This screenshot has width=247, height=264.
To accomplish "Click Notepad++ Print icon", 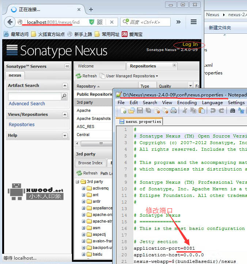I will (174, 111).
